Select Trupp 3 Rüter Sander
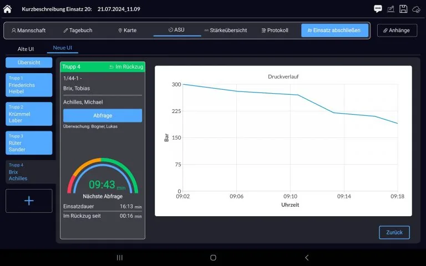Screen dimensions: 426x266 [x=29, y=143]
